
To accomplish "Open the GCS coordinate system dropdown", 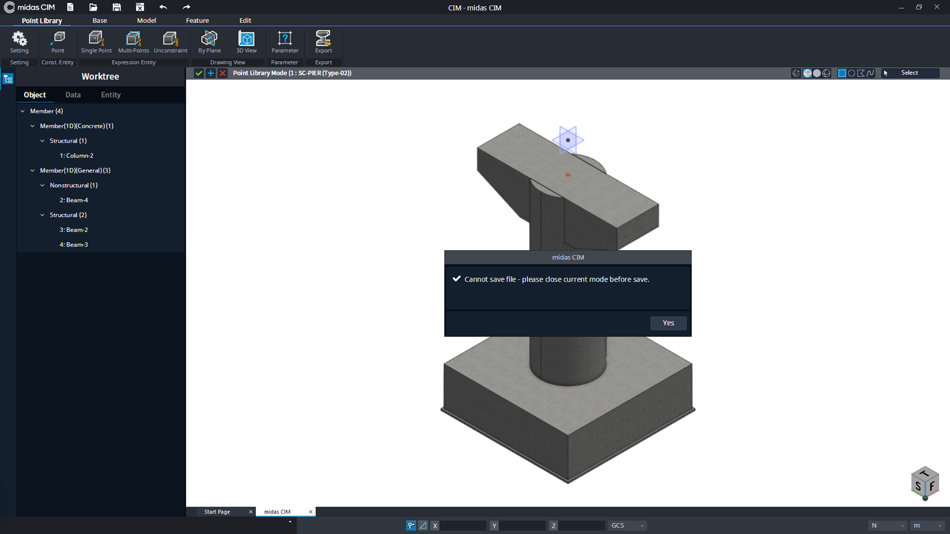I will click(x=627, y=525).
